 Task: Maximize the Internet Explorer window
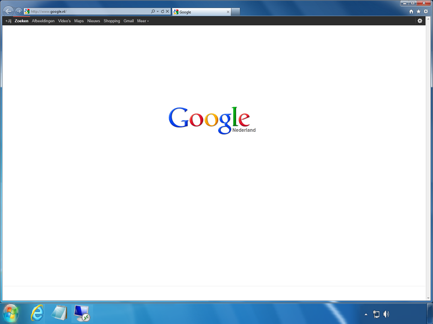[412, 3]
